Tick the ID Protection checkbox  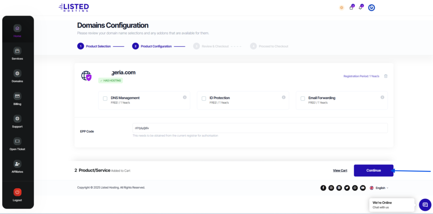(x=204, y=99)
